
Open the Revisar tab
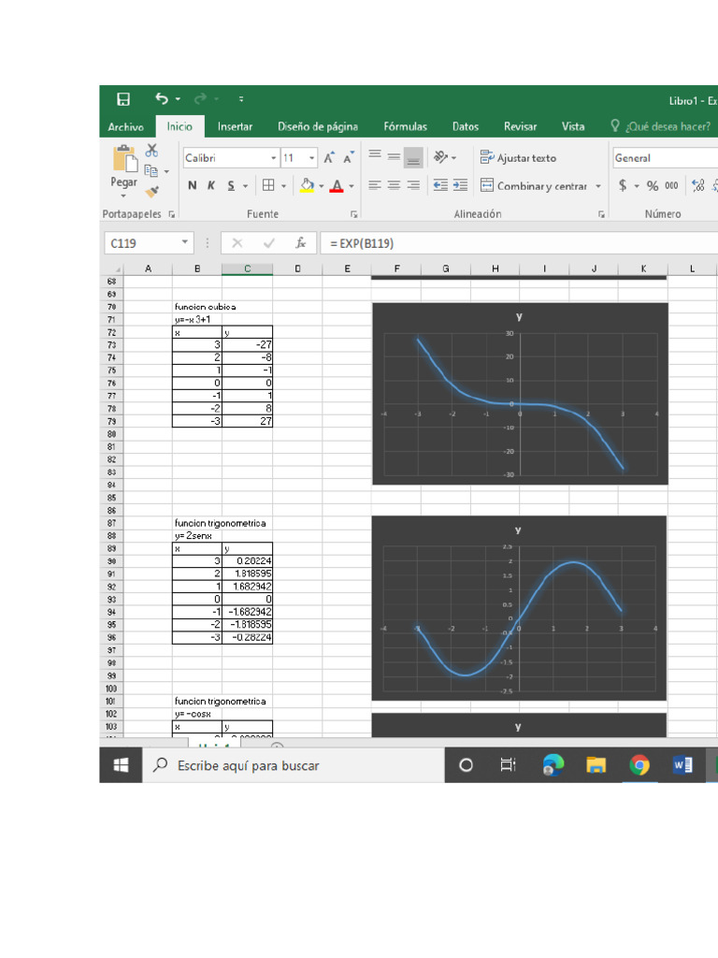click(x=520, y=126)
